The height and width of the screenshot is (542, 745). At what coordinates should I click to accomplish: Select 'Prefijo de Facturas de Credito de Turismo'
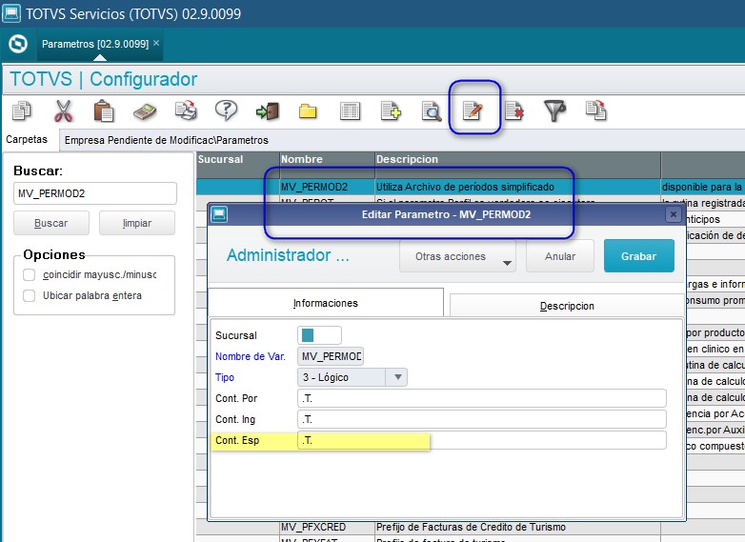[517, 527]
